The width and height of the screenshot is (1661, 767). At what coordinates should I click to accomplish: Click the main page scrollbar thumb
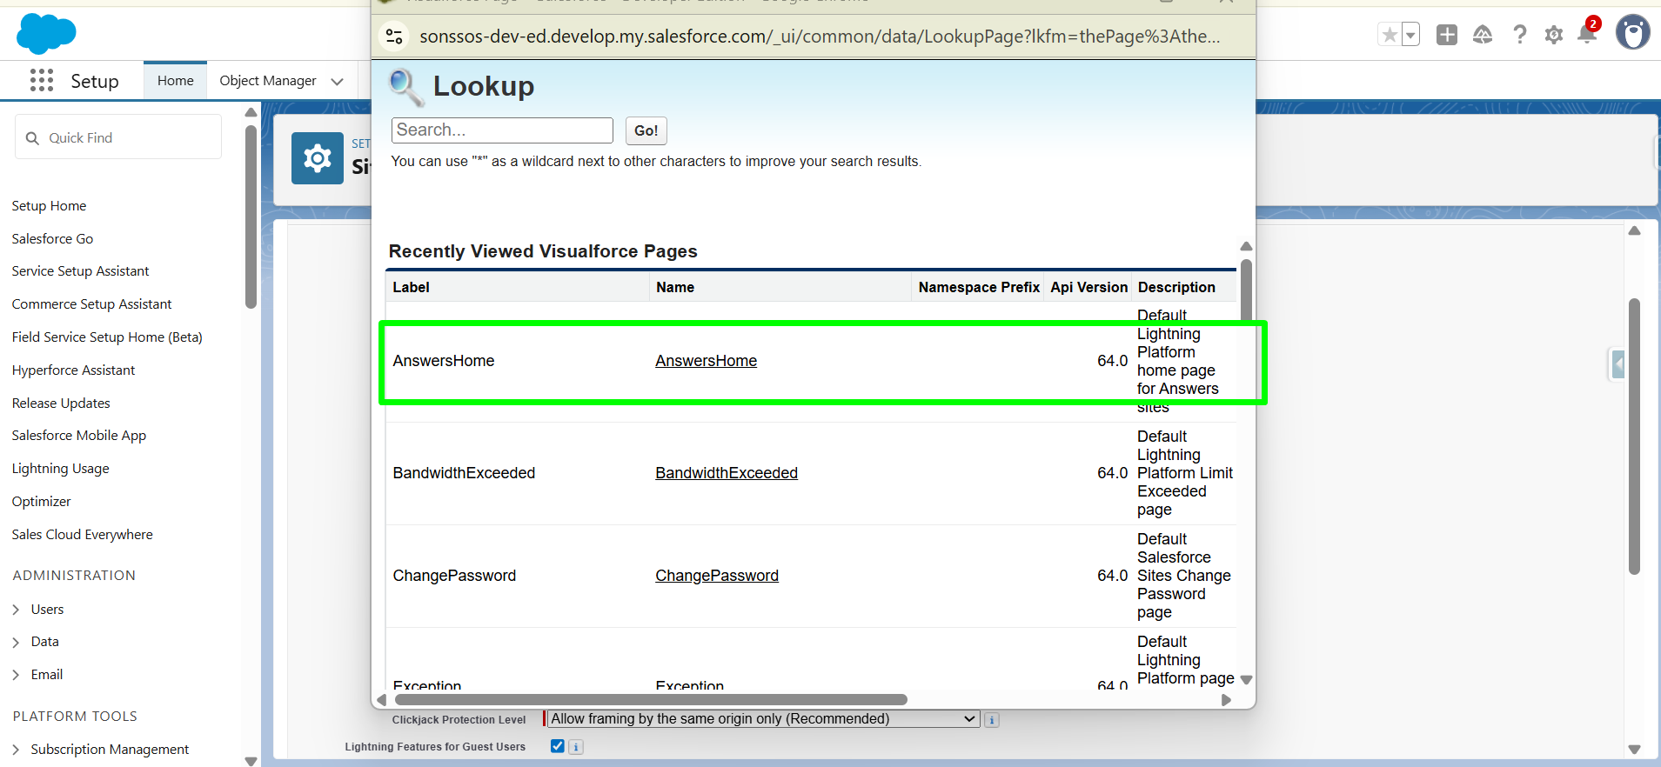[x=1634, y=437]
